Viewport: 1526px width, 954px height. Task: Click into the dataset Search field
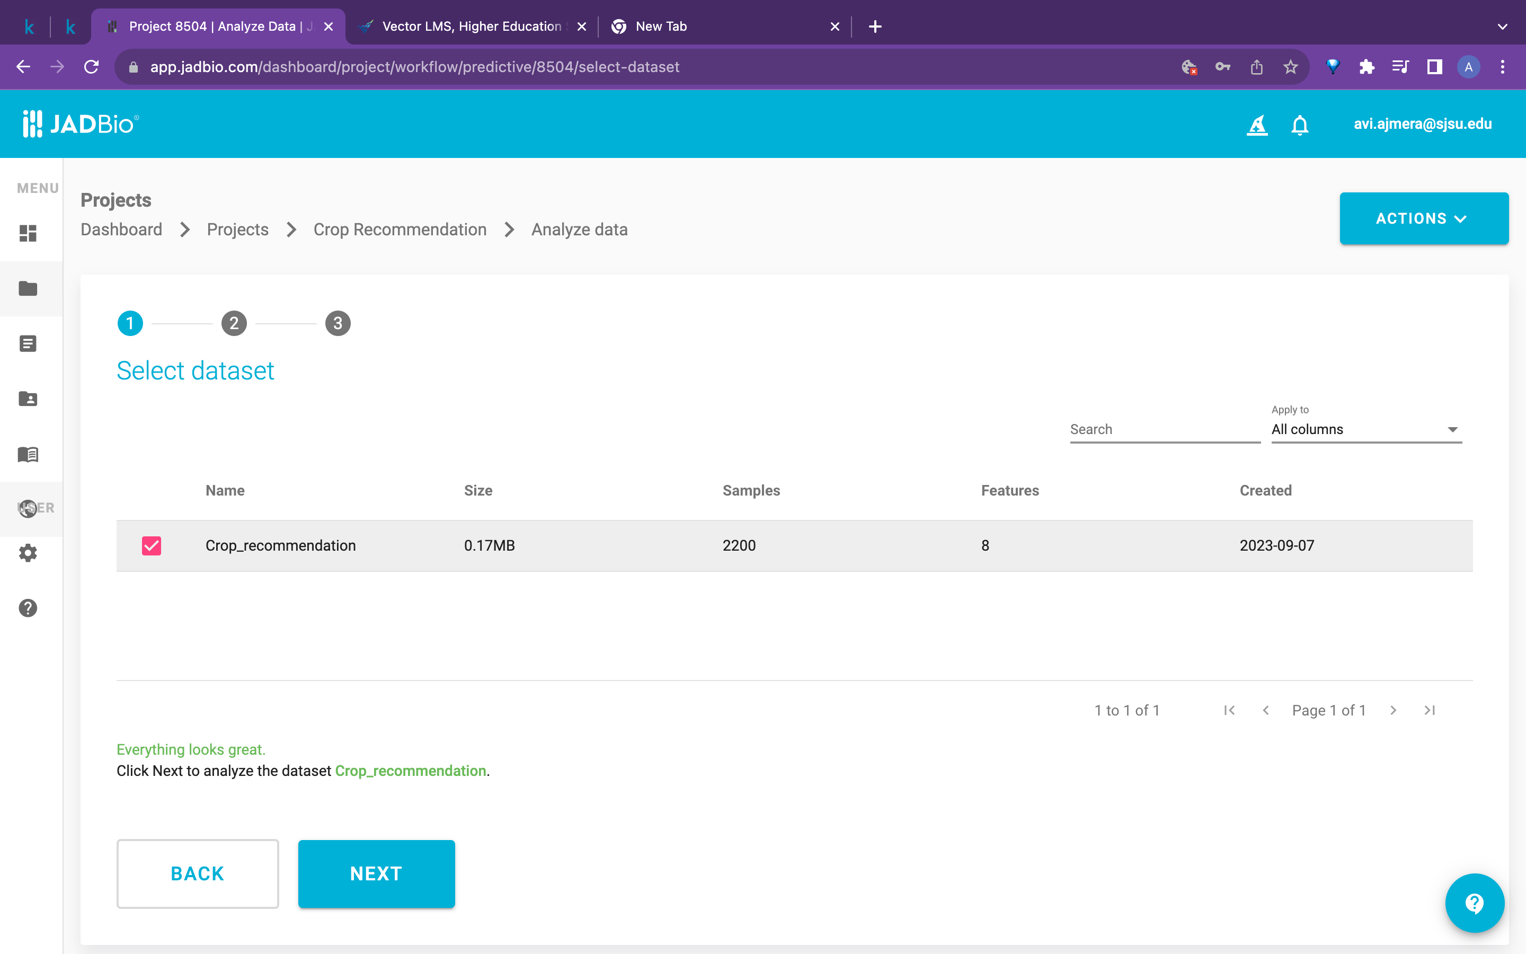point(1164,429)
